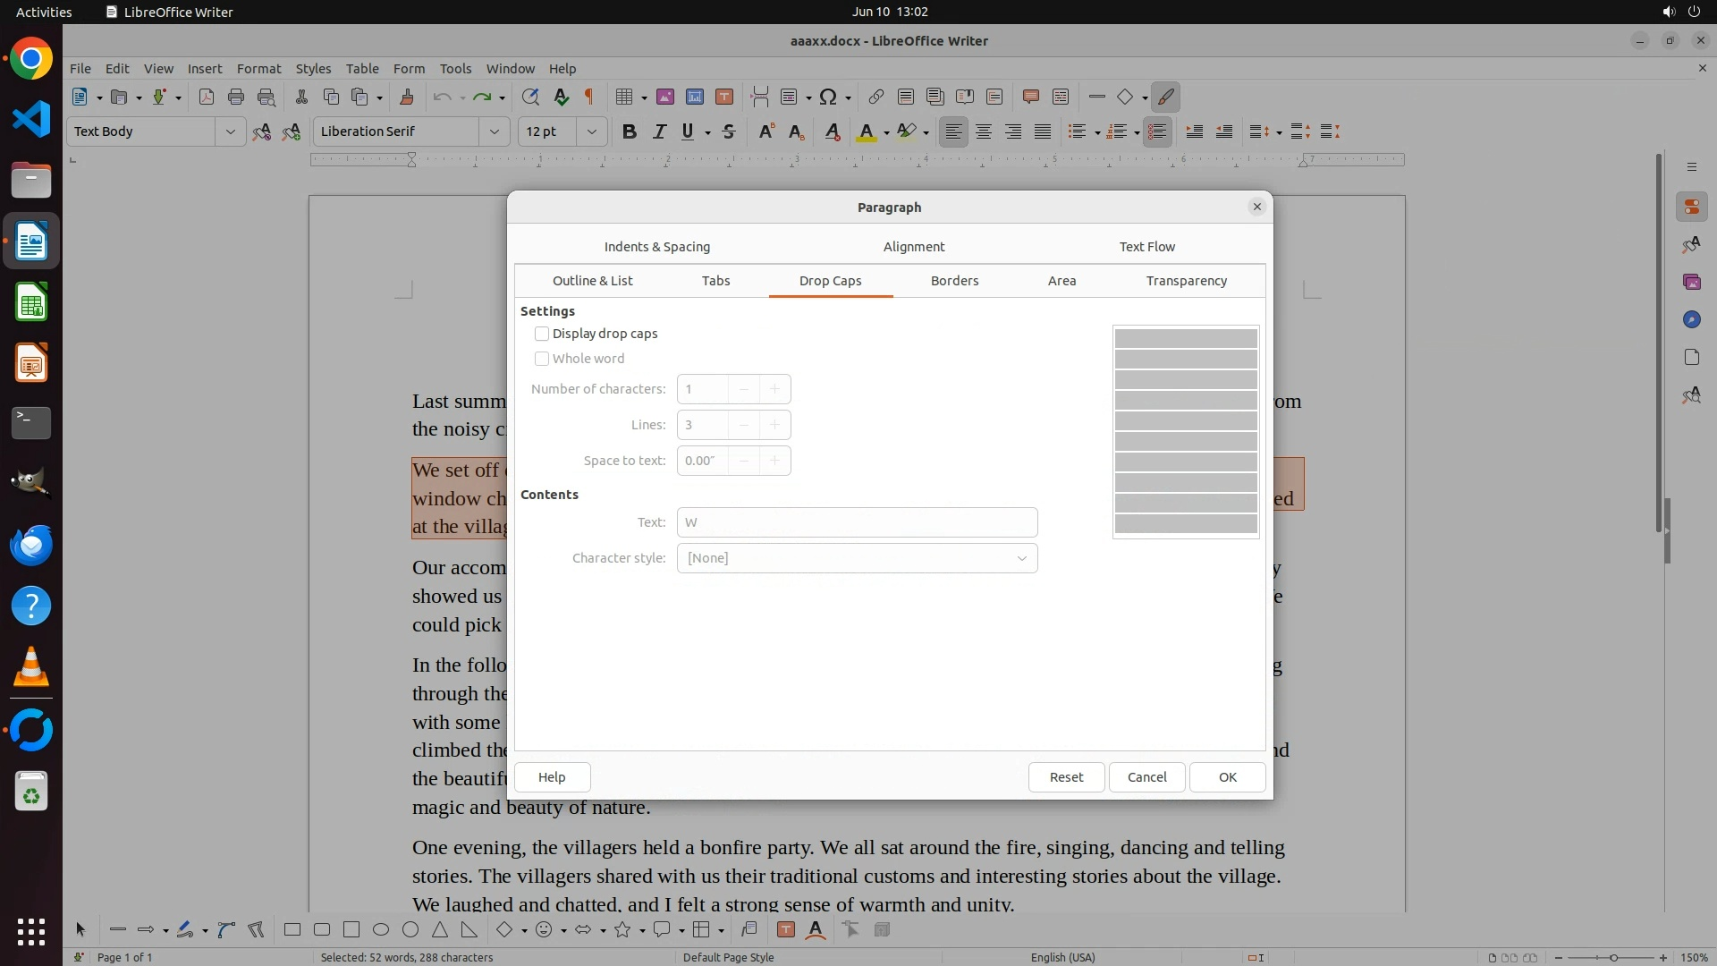Click Insert Hyperlink toolbar icon

click(x=876, y=97)
